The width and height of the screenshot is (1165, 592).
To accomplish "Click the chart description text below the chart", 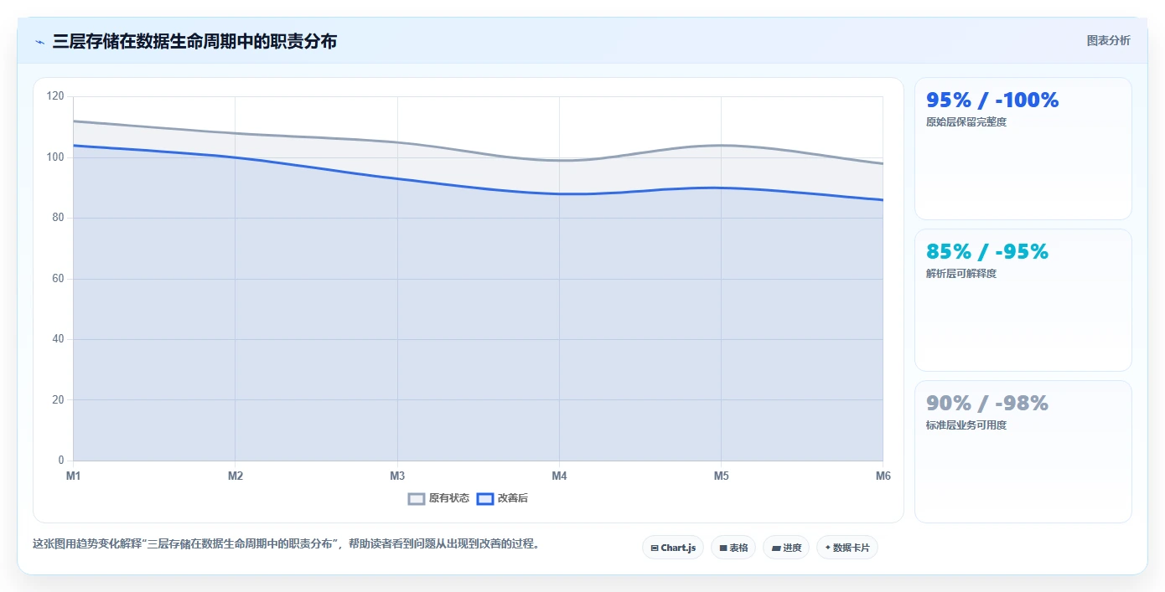I will tap(287, 543).
